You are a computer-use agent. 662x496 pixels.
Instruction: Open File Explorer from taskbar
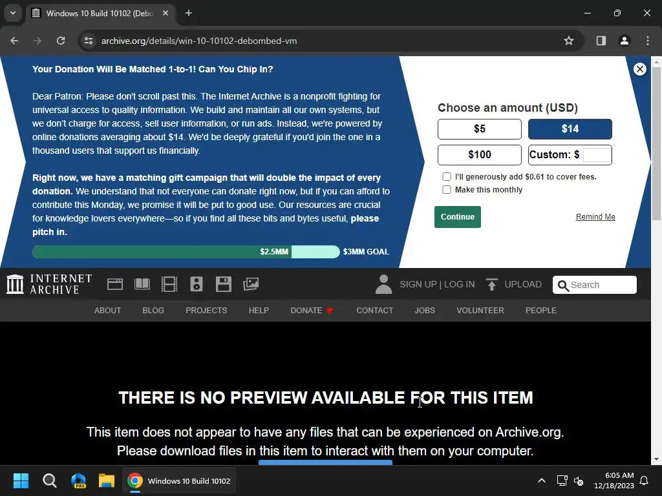107,480
